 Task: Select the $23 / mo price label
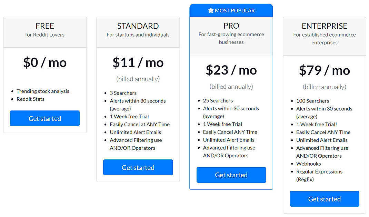click(x=231, y=70)
